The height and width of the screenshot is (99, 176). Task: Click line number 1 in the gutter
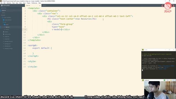(x=25, y=8)
